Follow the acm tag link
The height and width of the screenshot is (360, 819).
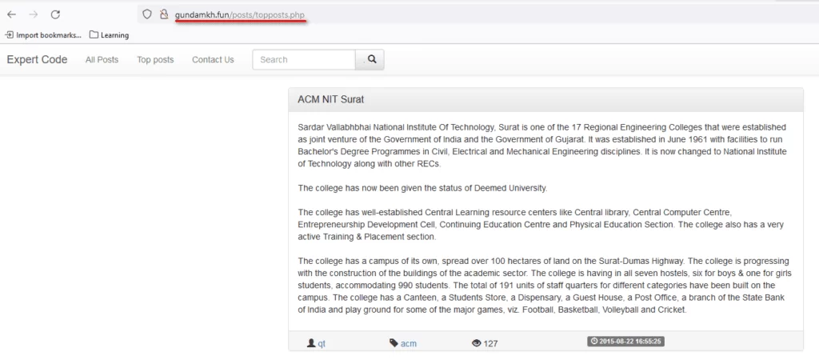coord(409,343)
